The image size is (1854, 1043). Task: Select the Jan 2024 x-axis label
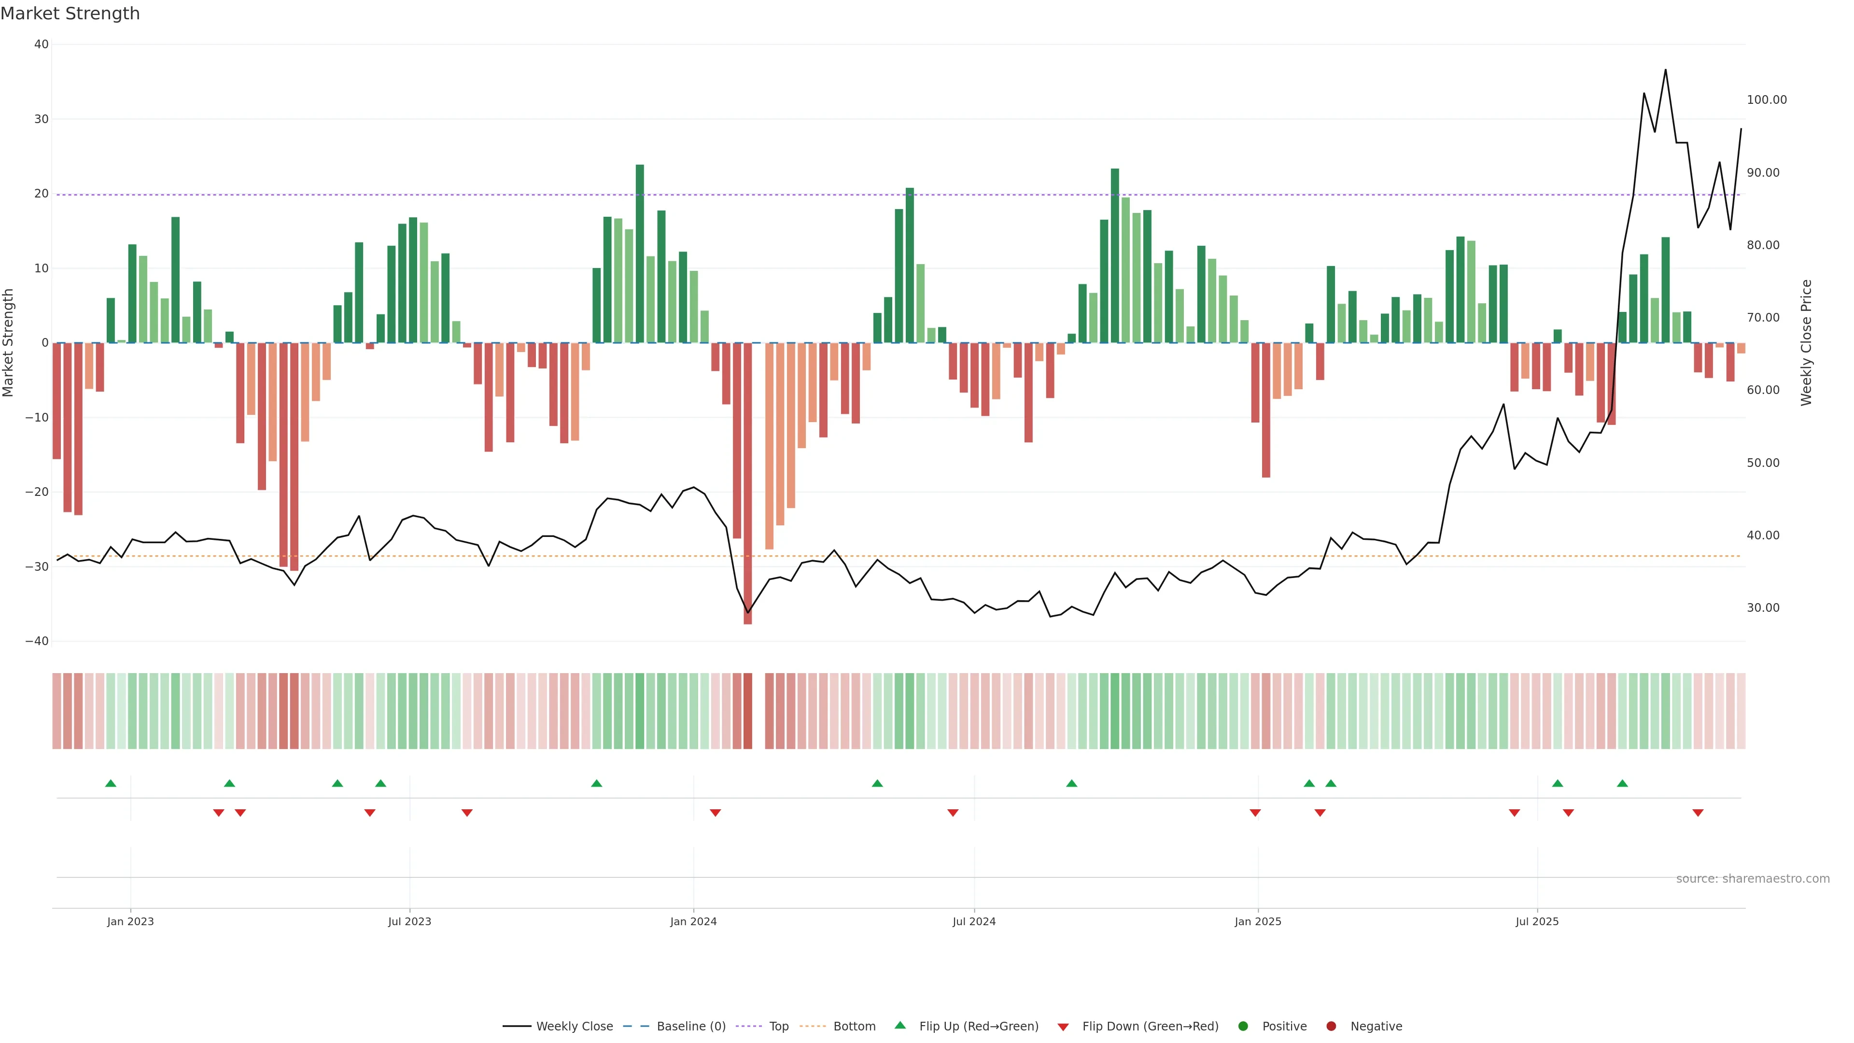[693, 921]
